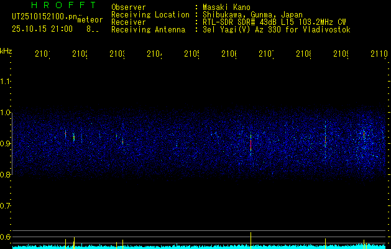Click the 2110 time marker on top axis

377,55
